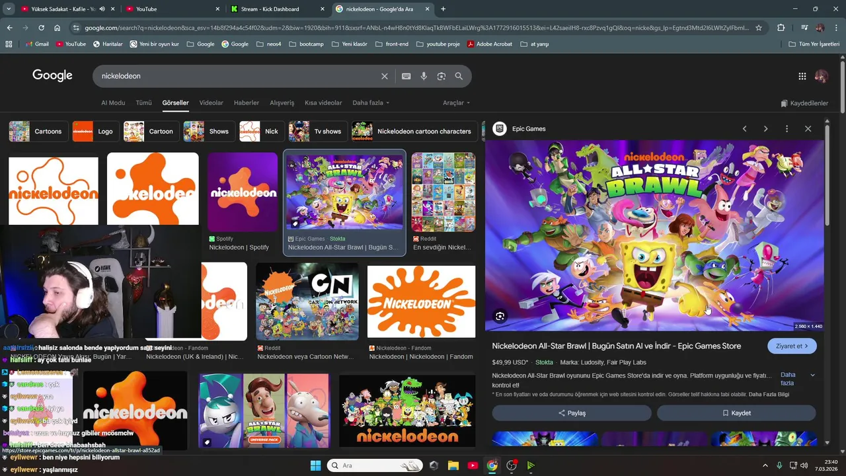The image size is (846, 476).
Task: Reload the page in Chrome toolbar
Action: click(41, 28)
